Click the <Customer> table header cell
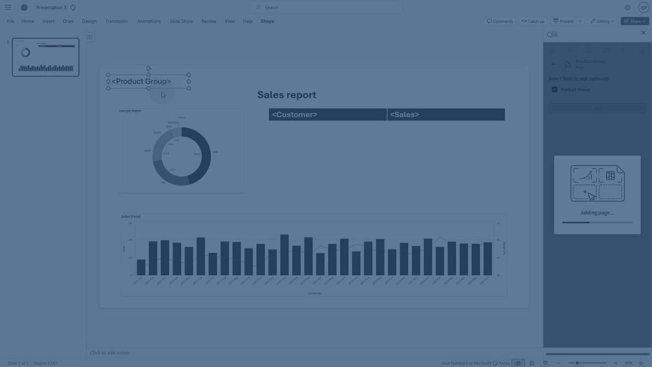The image size is (652, 367). [328, 115]
